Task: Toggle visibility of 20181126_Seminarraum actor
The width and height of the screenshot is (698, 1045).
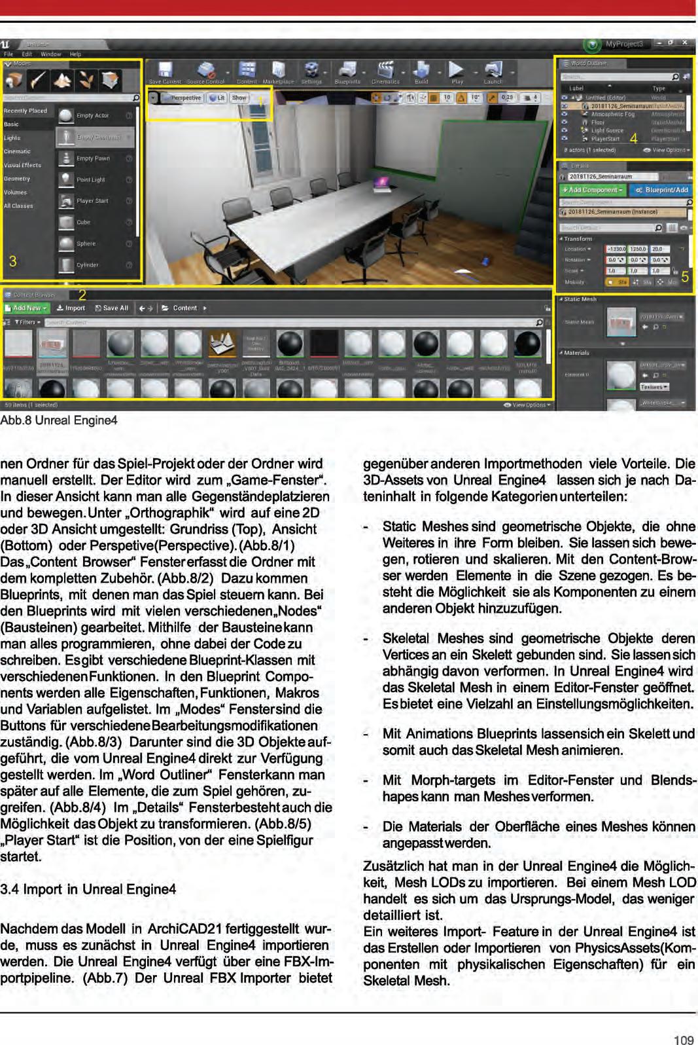Action: tap(565, 105)
